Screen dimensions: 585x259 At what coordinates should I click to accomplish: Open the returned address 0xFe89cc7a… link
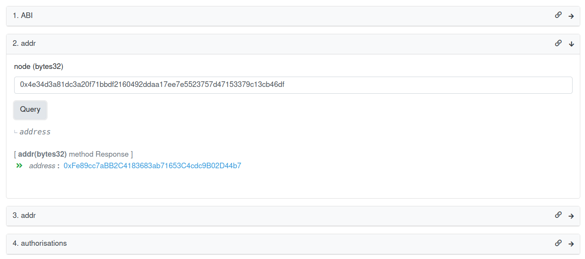(152, 166)
